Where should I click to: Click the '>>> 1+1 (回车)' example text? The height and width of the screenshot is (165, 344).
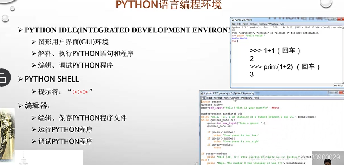point(275,51)
